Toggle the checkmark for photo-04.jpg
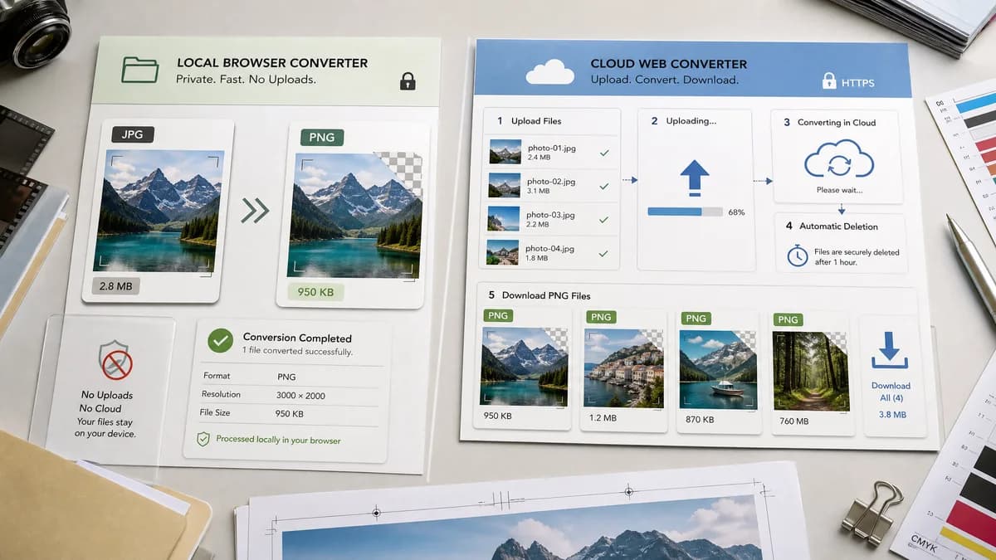Viewport: 996px width, 560px height. tap(603, 253)
